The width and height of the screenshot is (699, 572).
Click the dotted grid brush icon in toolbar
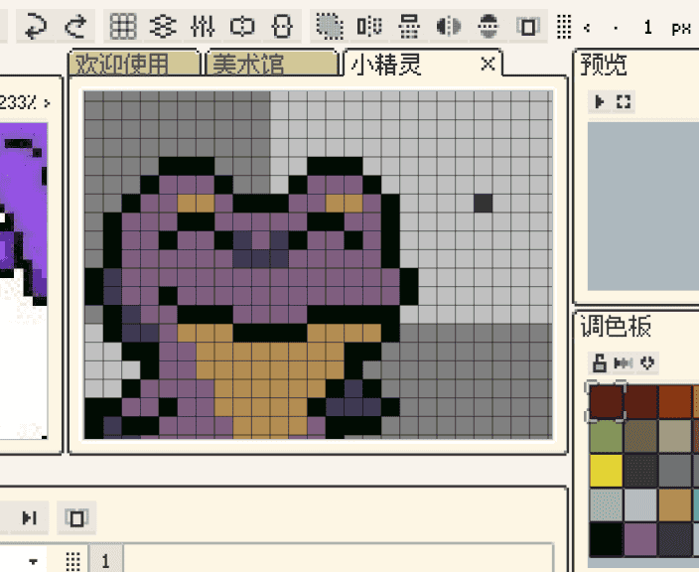564,26
